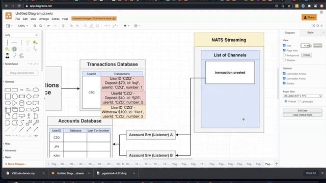Toggle the Connection Arrows checkbox
The height and width of the screenshot is (183, 326).
point(284,73)
